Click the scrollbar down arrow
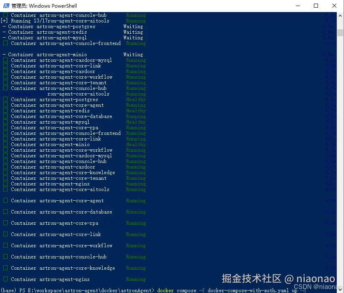The height and width of the screenshot is (293, 344). pos(340,289)
